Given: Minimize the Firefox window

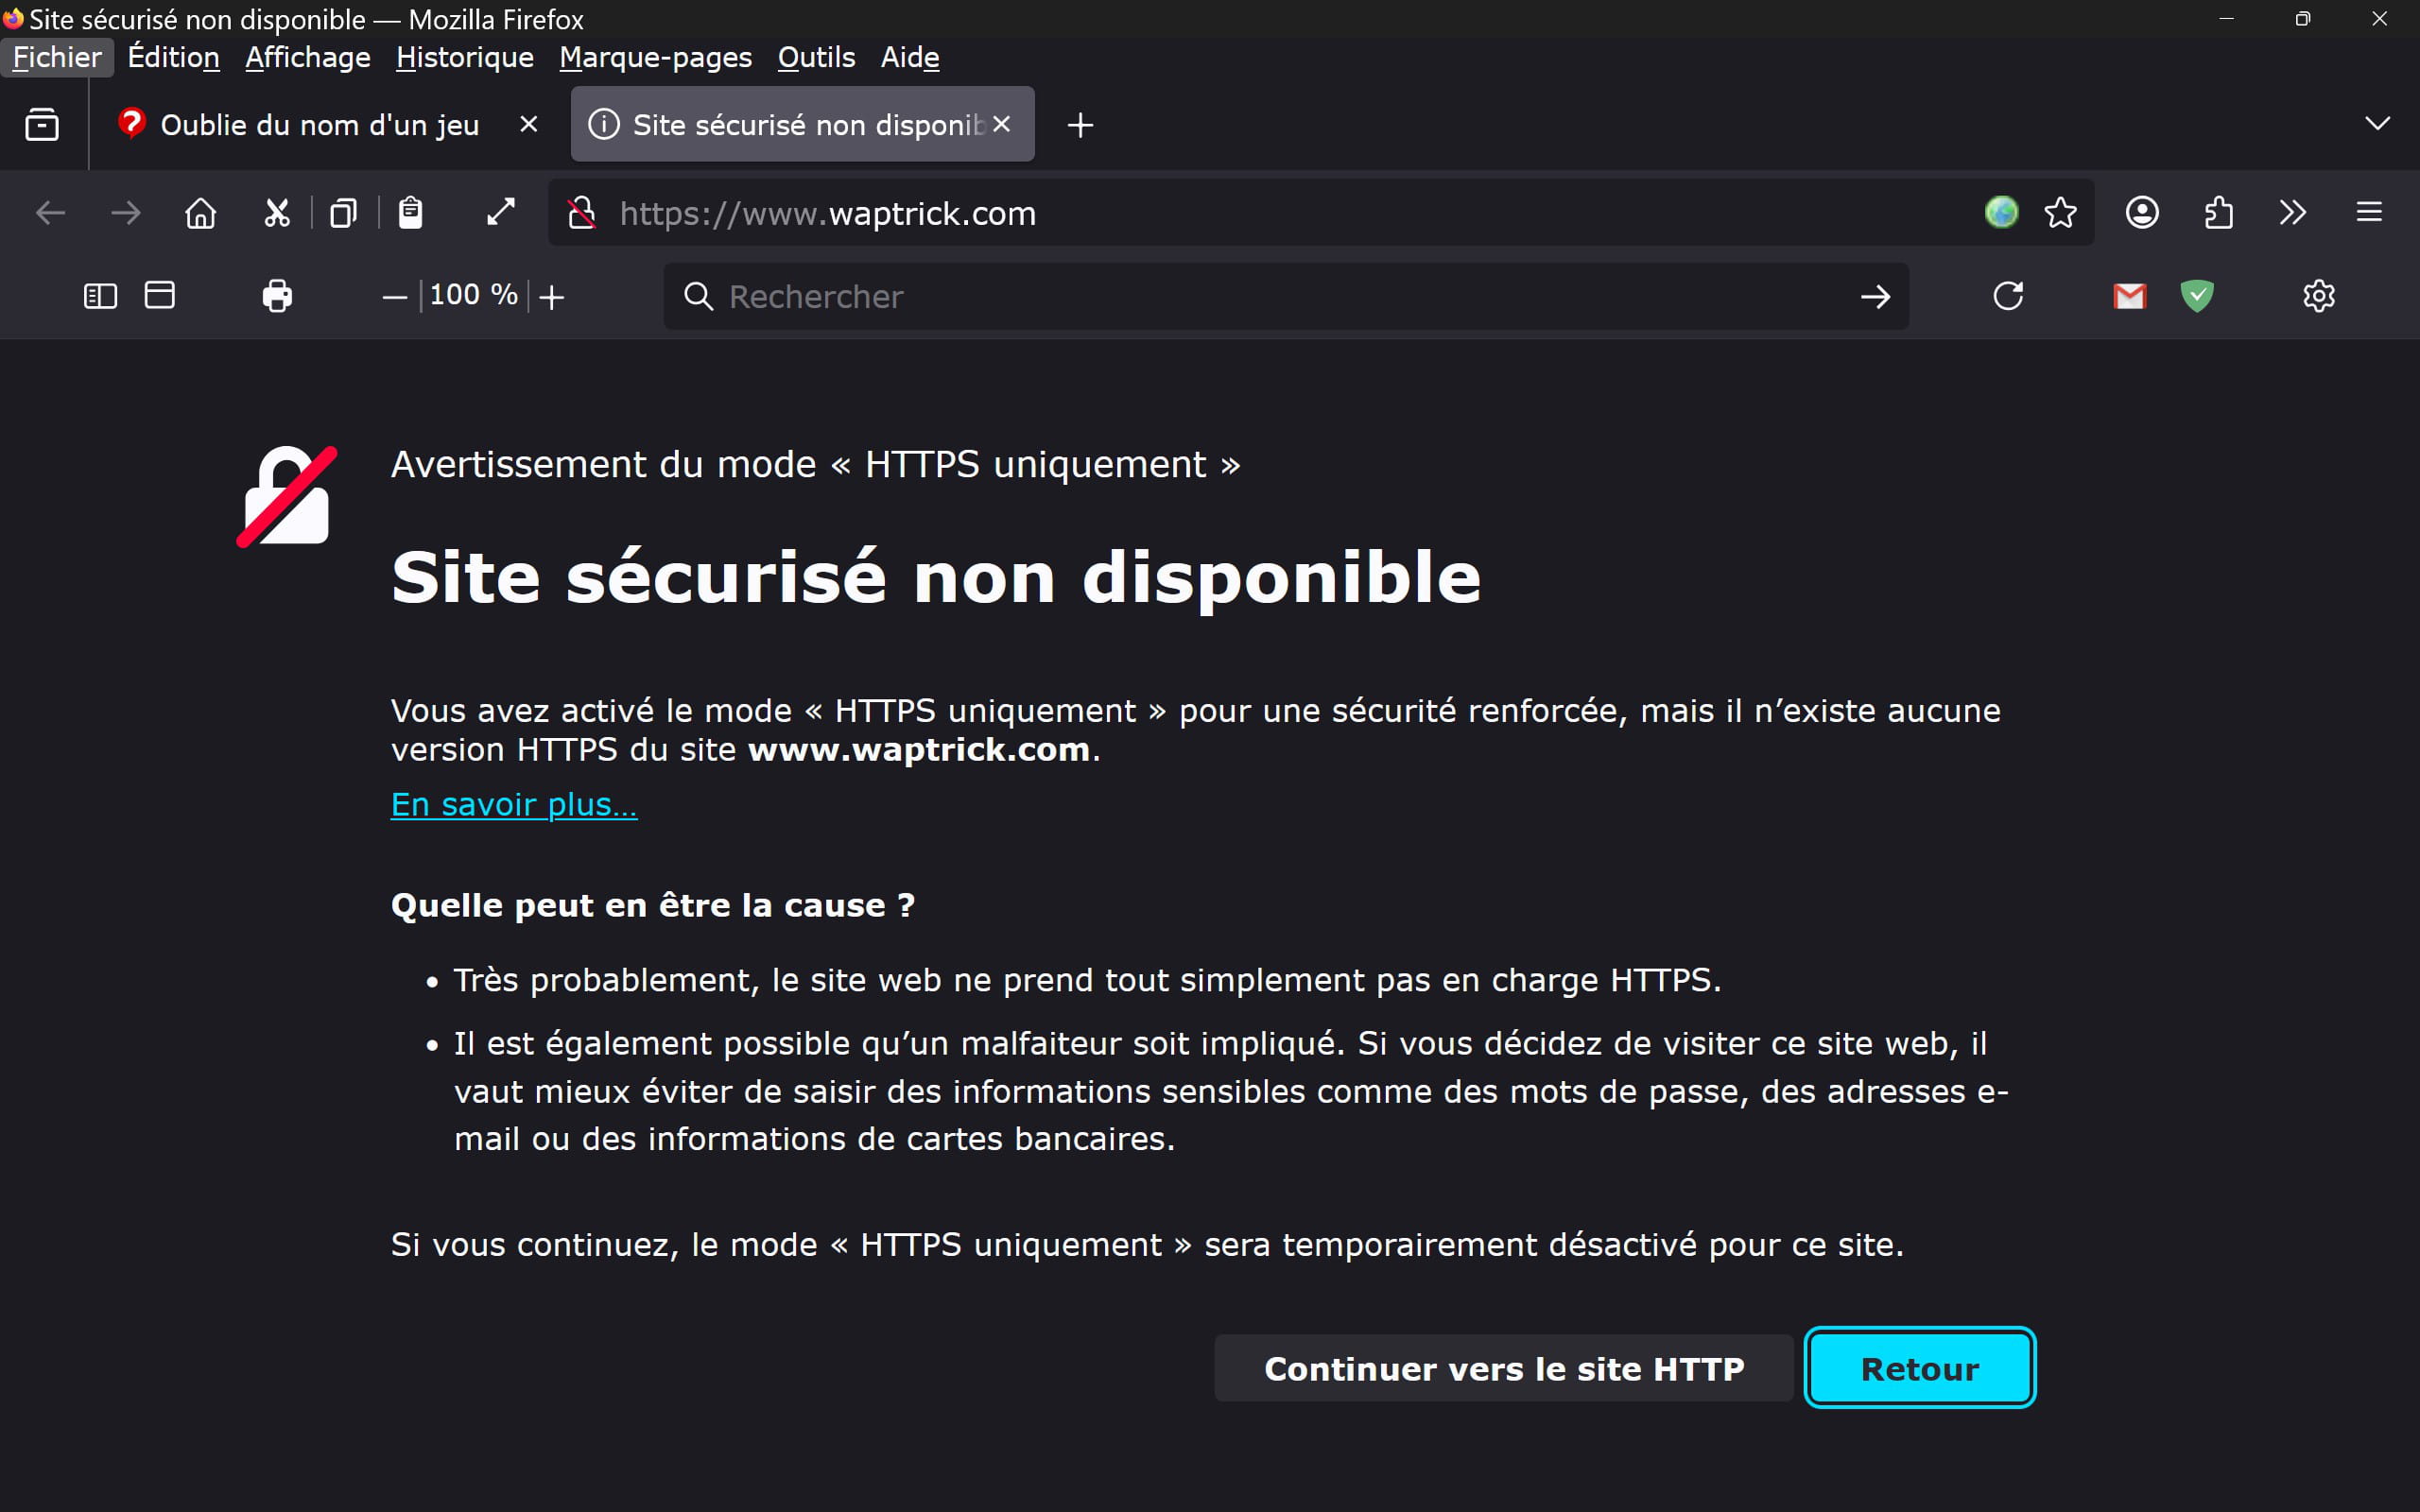Looking at the screenshot, I should pos(2226,19).
